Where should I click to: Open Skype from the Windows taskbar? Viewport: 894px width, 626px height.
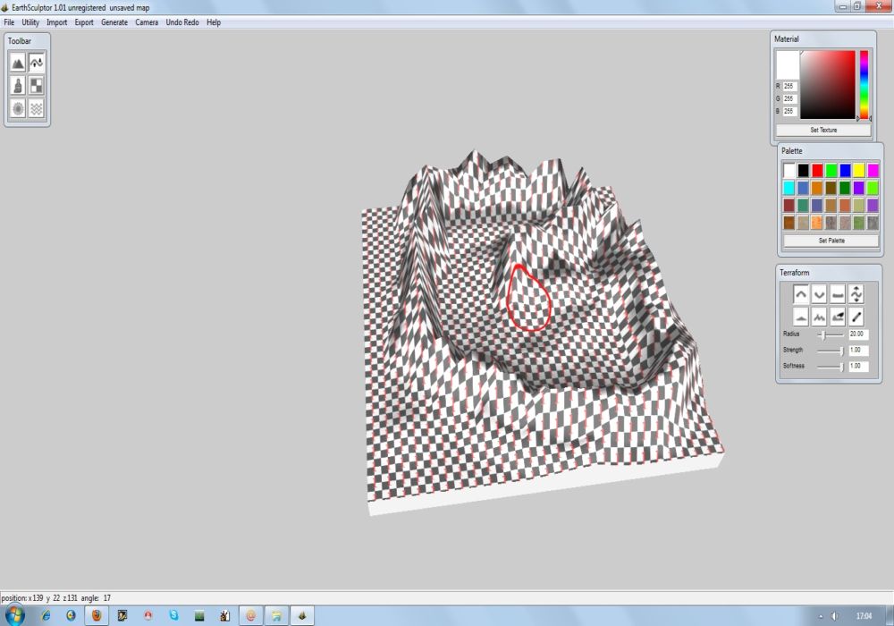pos(173,615)
